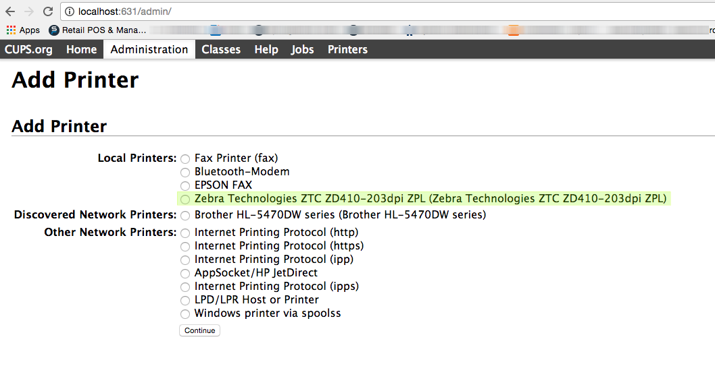Select Fax Printer (fax) radio button

[185, 159]
